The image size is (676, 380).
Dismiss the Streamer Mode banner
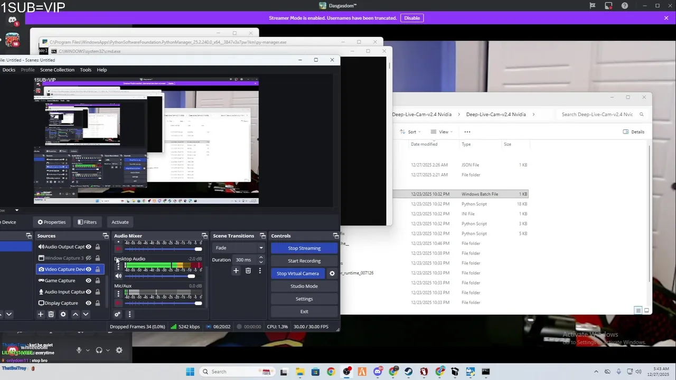(666, 18)
